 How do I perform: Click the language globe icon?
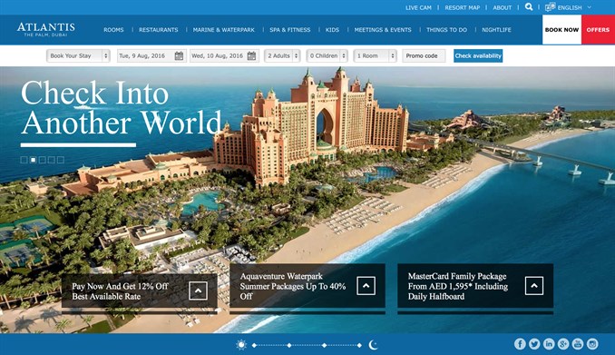click(551, 6)
